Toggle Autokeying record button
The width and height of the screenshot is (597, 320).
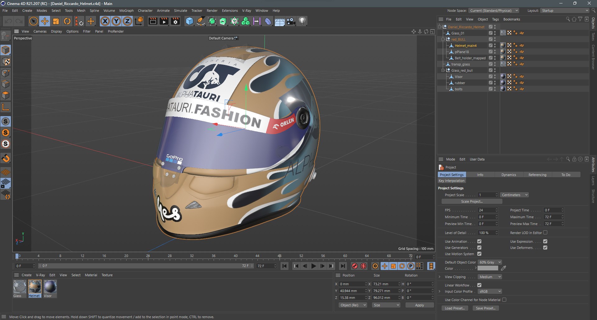[x=363, y=266]
